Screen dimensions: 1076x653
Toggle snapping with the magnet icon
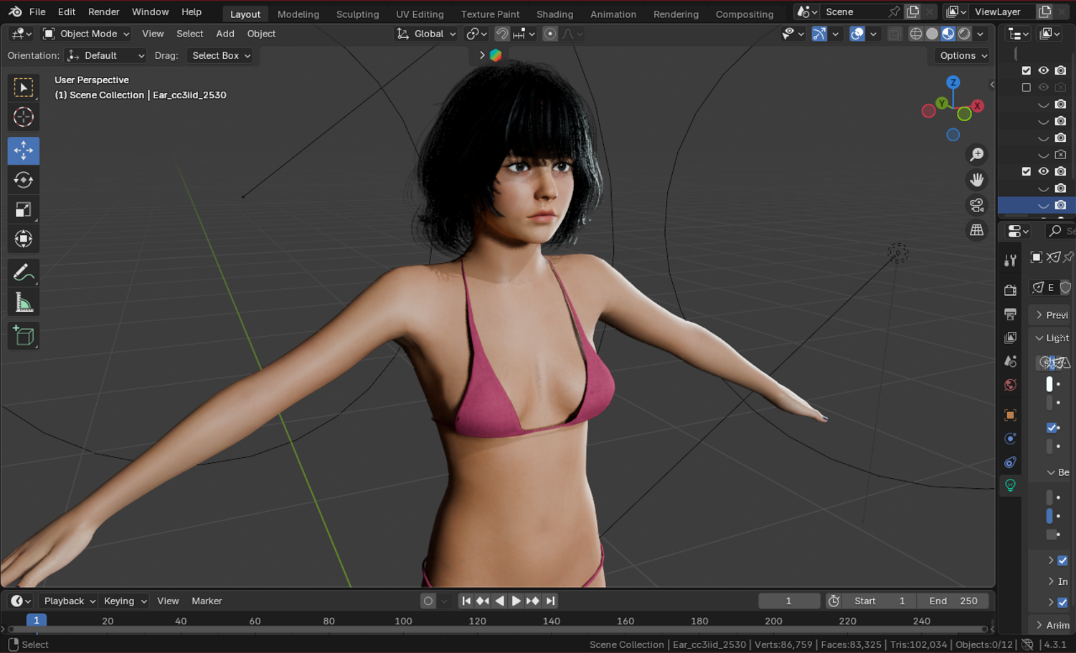[502, 34]
